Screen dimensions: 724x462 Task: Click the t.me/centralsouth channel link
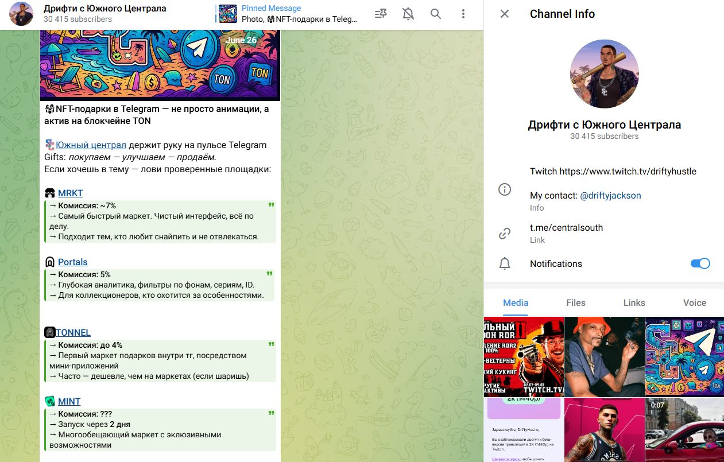pos(566,228)
